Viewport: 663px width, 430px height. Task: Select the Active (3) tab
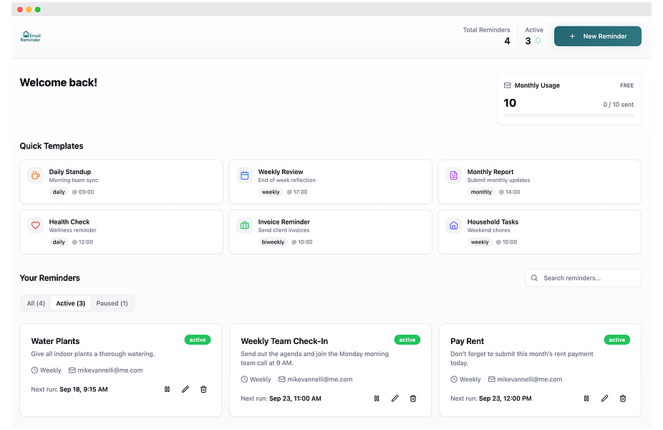coord(71,303)
